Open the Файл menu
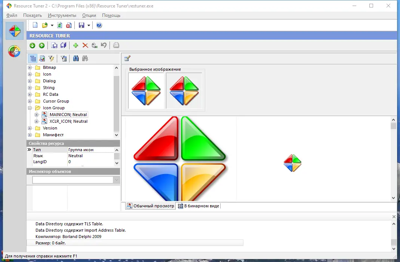Viewport: 400px width, 262px height. (12, 15)
